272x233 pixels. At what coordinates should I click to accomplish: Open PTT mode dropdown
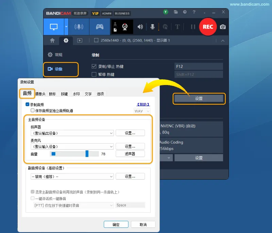click(x=73, y=205)
